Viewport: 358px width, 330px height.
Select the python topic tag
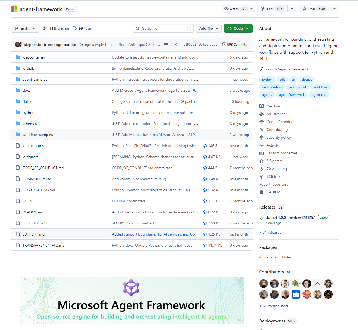click(267, 80)
